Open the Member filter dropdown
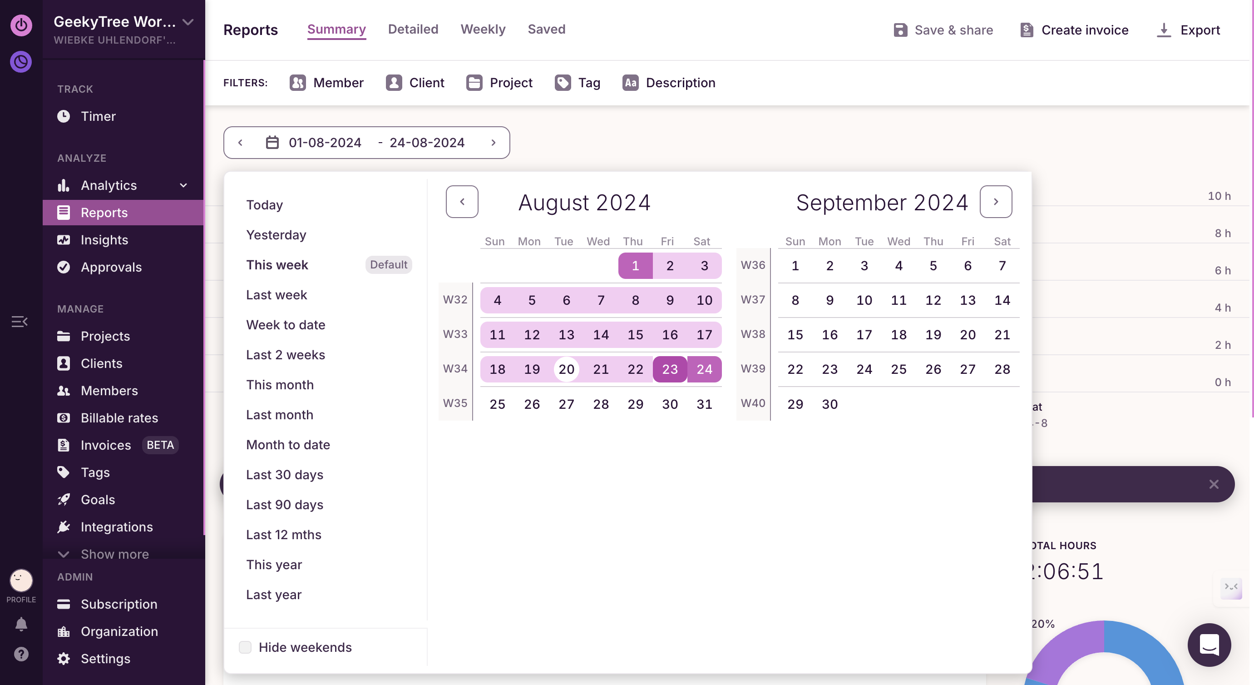Screen dimensions: 1254x685 [326, 83]
